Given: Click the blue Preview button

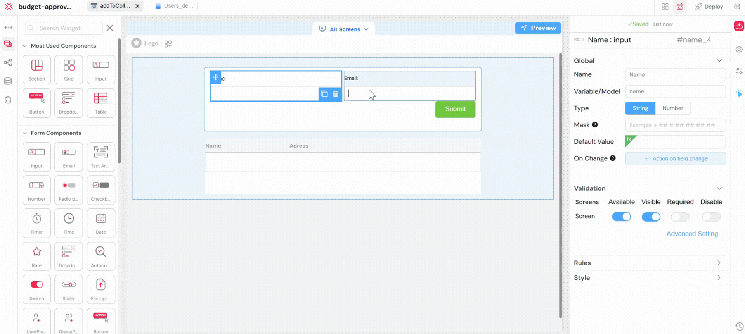Looking at the screenshot, I should pyautogui.click(x=538, y=28).
